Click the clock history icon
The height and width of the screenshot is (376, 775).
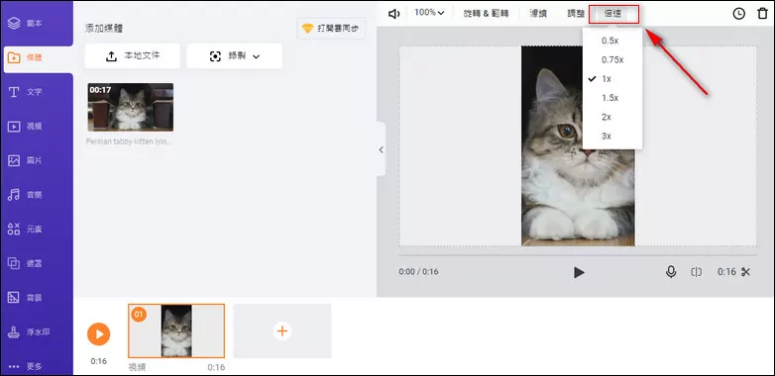pos(738,14)
